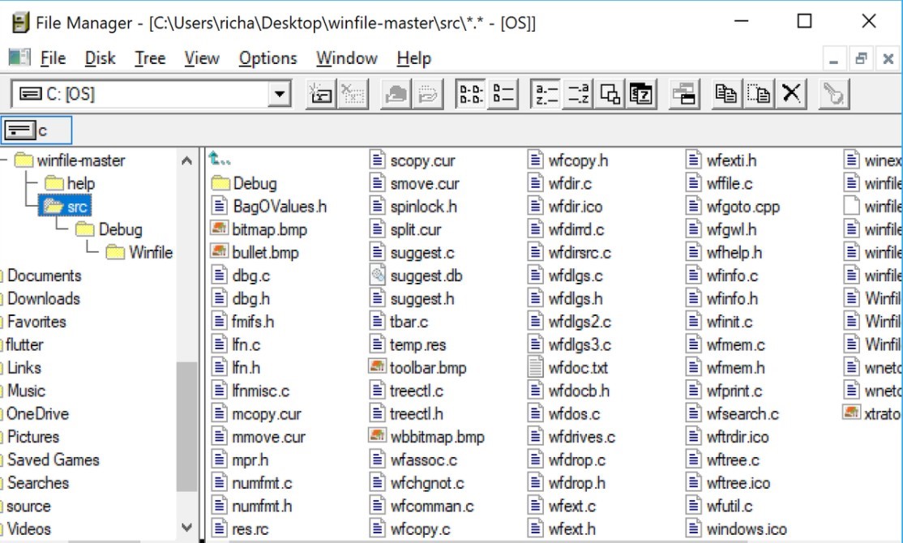
Task: Open the Window menu
Action: [x=347, y=58]
